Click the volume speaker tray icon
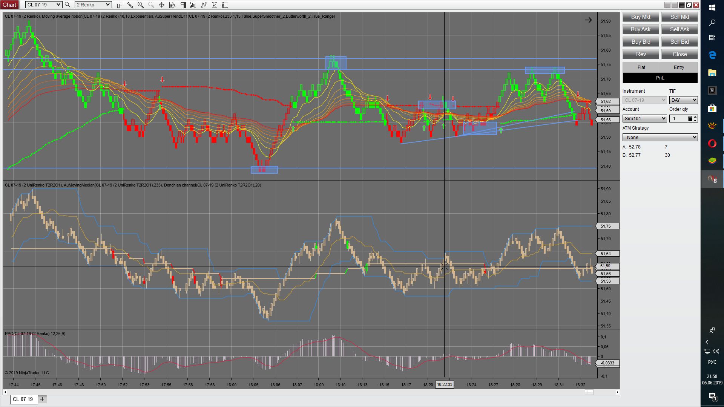This screenshot has width=724, height=407. 716,351
